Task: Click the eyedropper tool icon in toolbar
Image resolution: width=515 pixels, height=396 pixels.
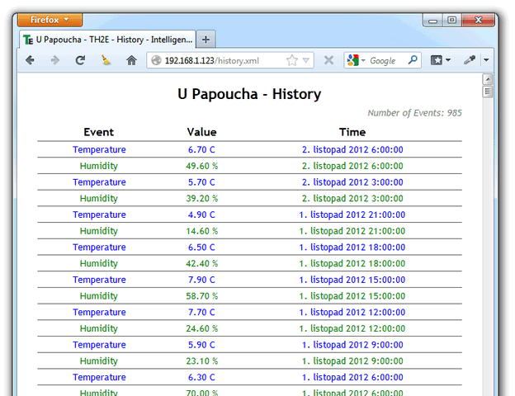Action: point(470,60)
